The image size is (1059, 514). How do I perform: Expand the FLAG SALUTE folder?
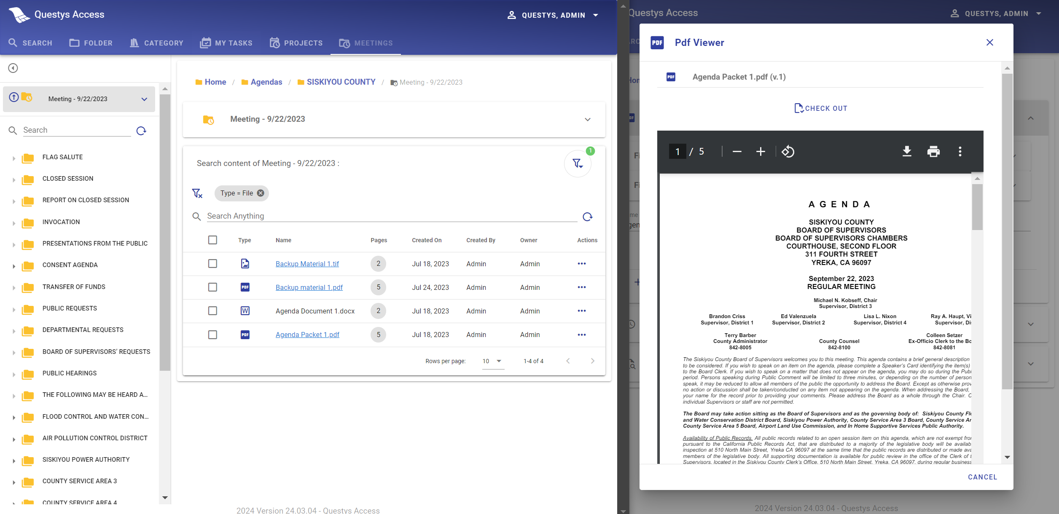coord(13,158)
